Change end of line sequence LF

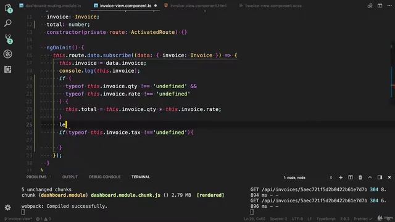coord(309,219)
